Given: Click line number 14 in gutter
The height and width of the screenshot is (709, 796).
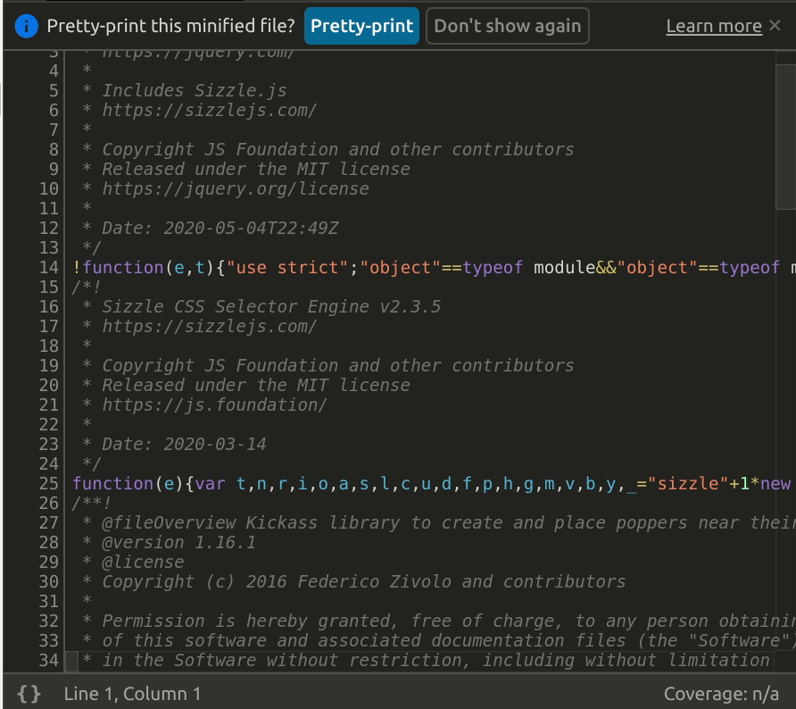Looking at the screenshot, I should (x=49, y=268).
